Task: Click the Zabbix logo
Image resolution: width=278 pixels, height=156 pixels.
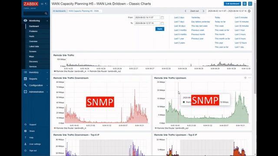Action: pos(31,4)
